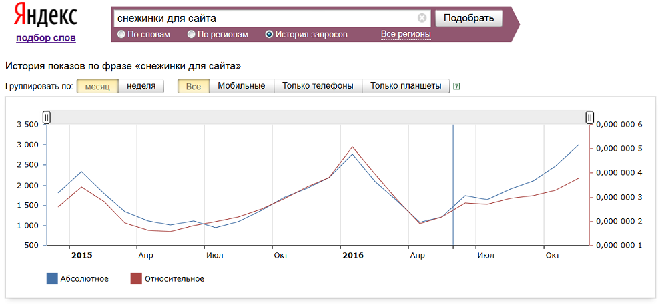Click the gray range selector bar
Image resolution: width=668 pixels, height=307 pixels.
point(318,117)
